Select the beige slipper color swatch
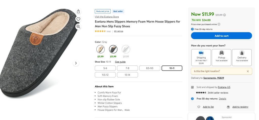The width and height of the screenshot is (259, 120). coord(100,49)
